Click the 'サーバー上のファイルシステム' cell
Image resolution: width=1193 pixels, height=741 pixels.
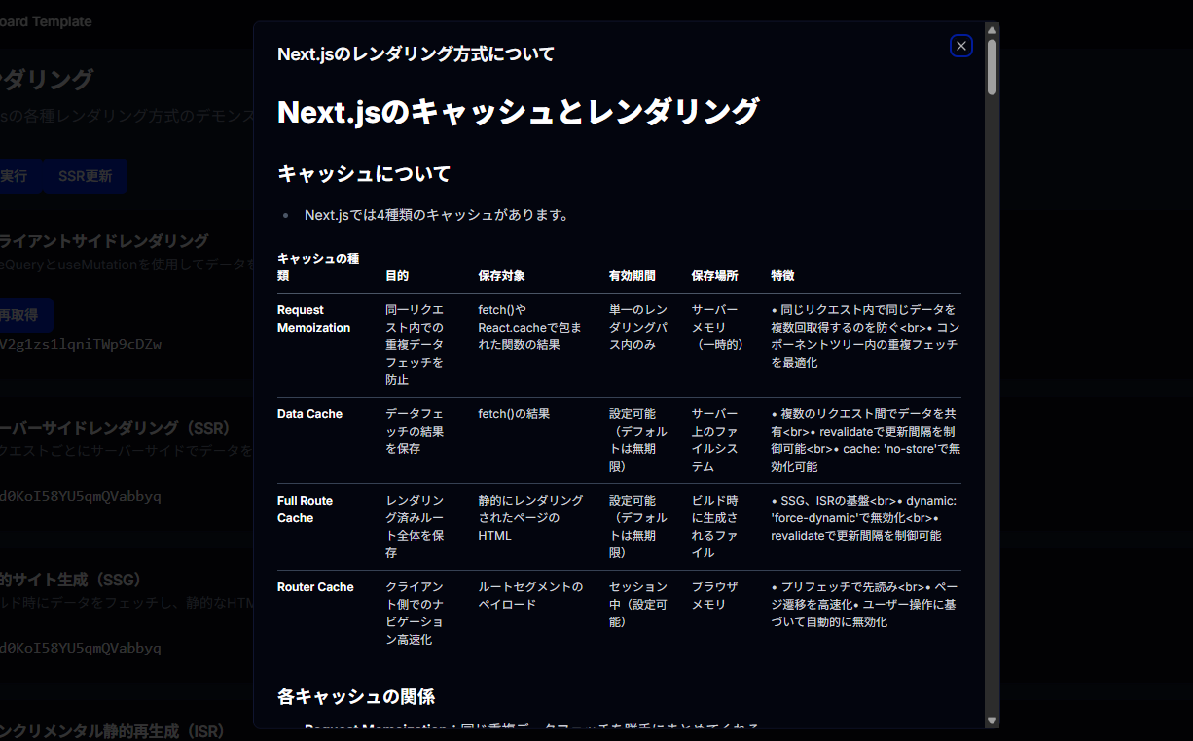pos(715,441)
